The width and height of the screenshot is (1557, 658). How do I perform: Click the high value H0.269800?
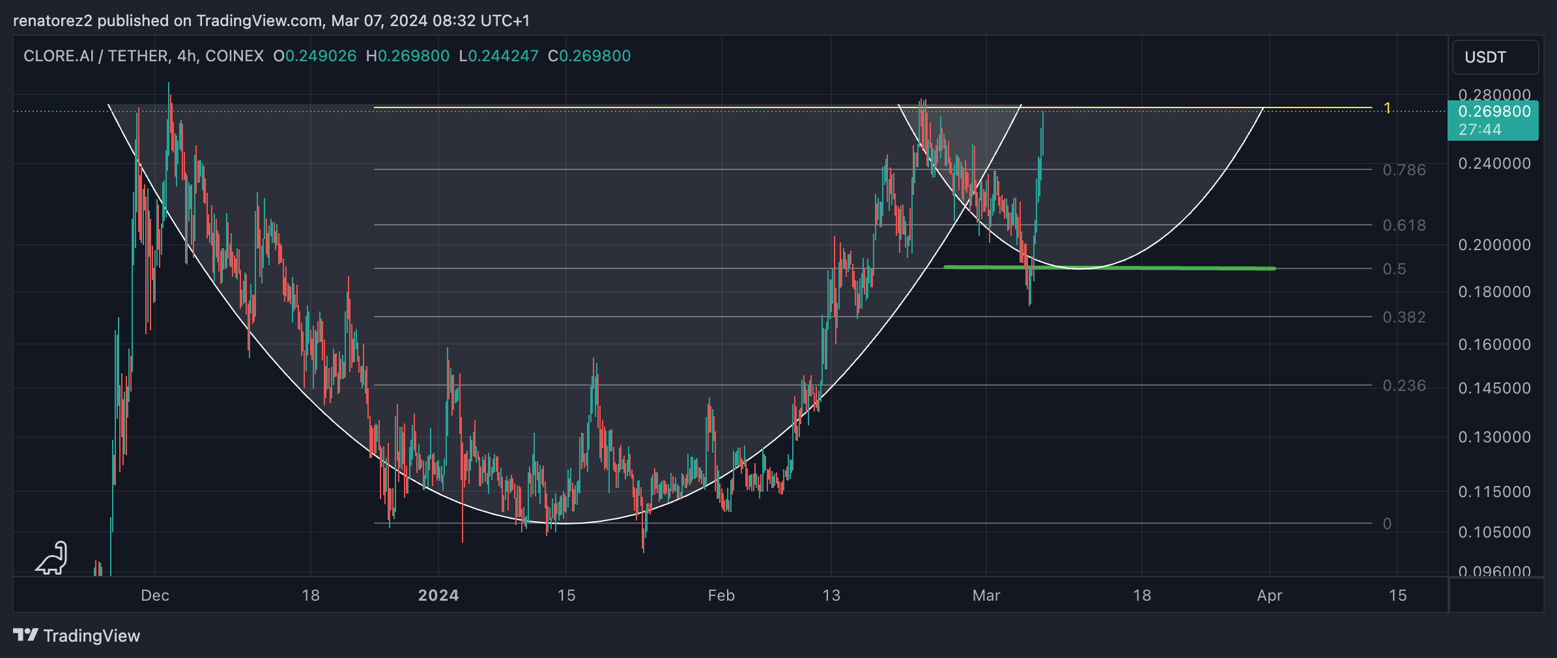point(408,56)
